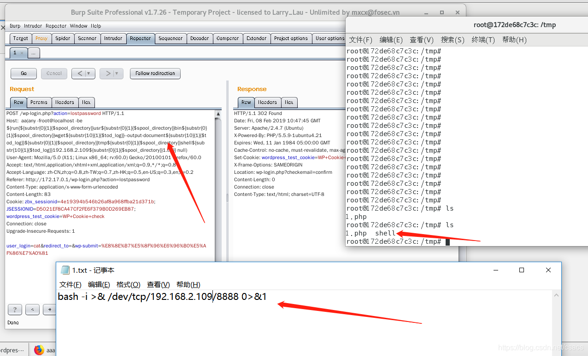Viewport: 588px width, 356px height.
Task: Click the Follow redirection button
Action: pyautogui.click(x=155, y=73)
